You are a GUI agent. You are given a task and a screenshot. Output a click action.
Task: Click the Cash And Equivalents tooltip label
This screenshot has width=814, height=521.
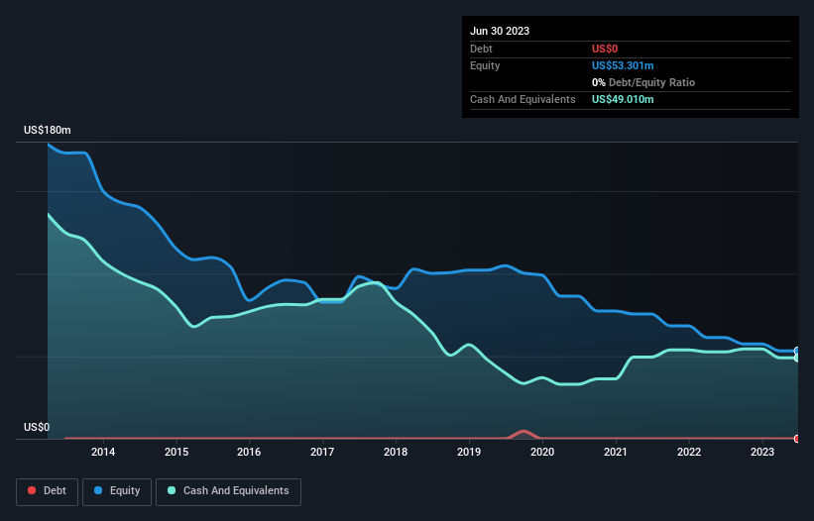coord(523,99)
